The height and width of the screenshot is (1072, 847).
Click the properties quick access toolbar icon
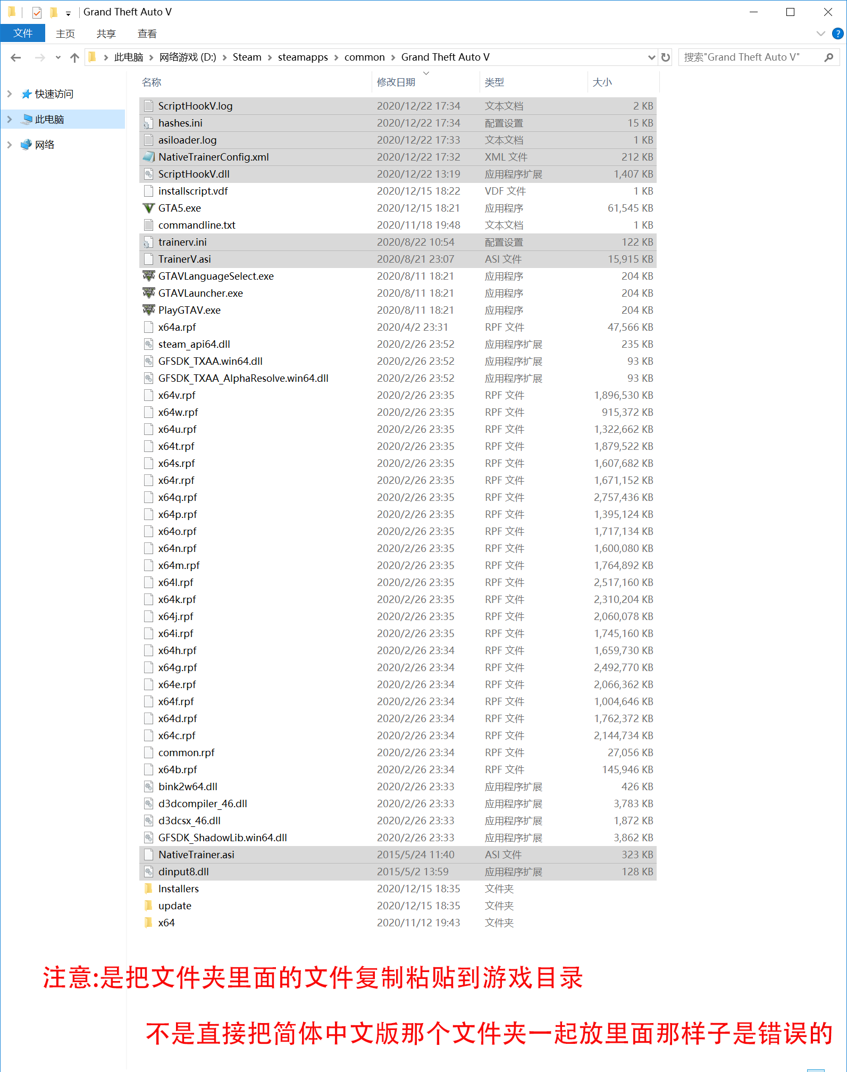[x=37, y=12]
